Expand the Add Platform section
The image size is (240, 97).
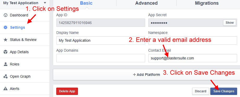tap(146, 75)
